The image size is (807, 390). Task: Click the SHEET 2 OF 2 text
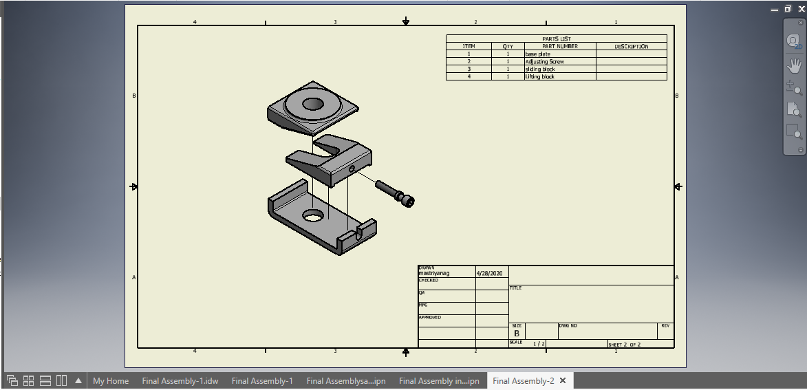click(624, 345)
